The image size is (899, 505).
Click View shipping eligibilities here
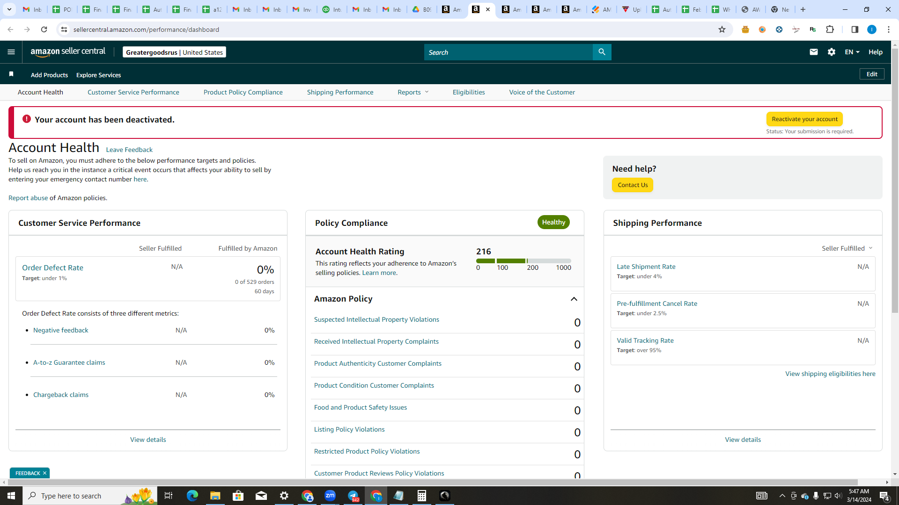pyautogui.click(x=830, y=374)
